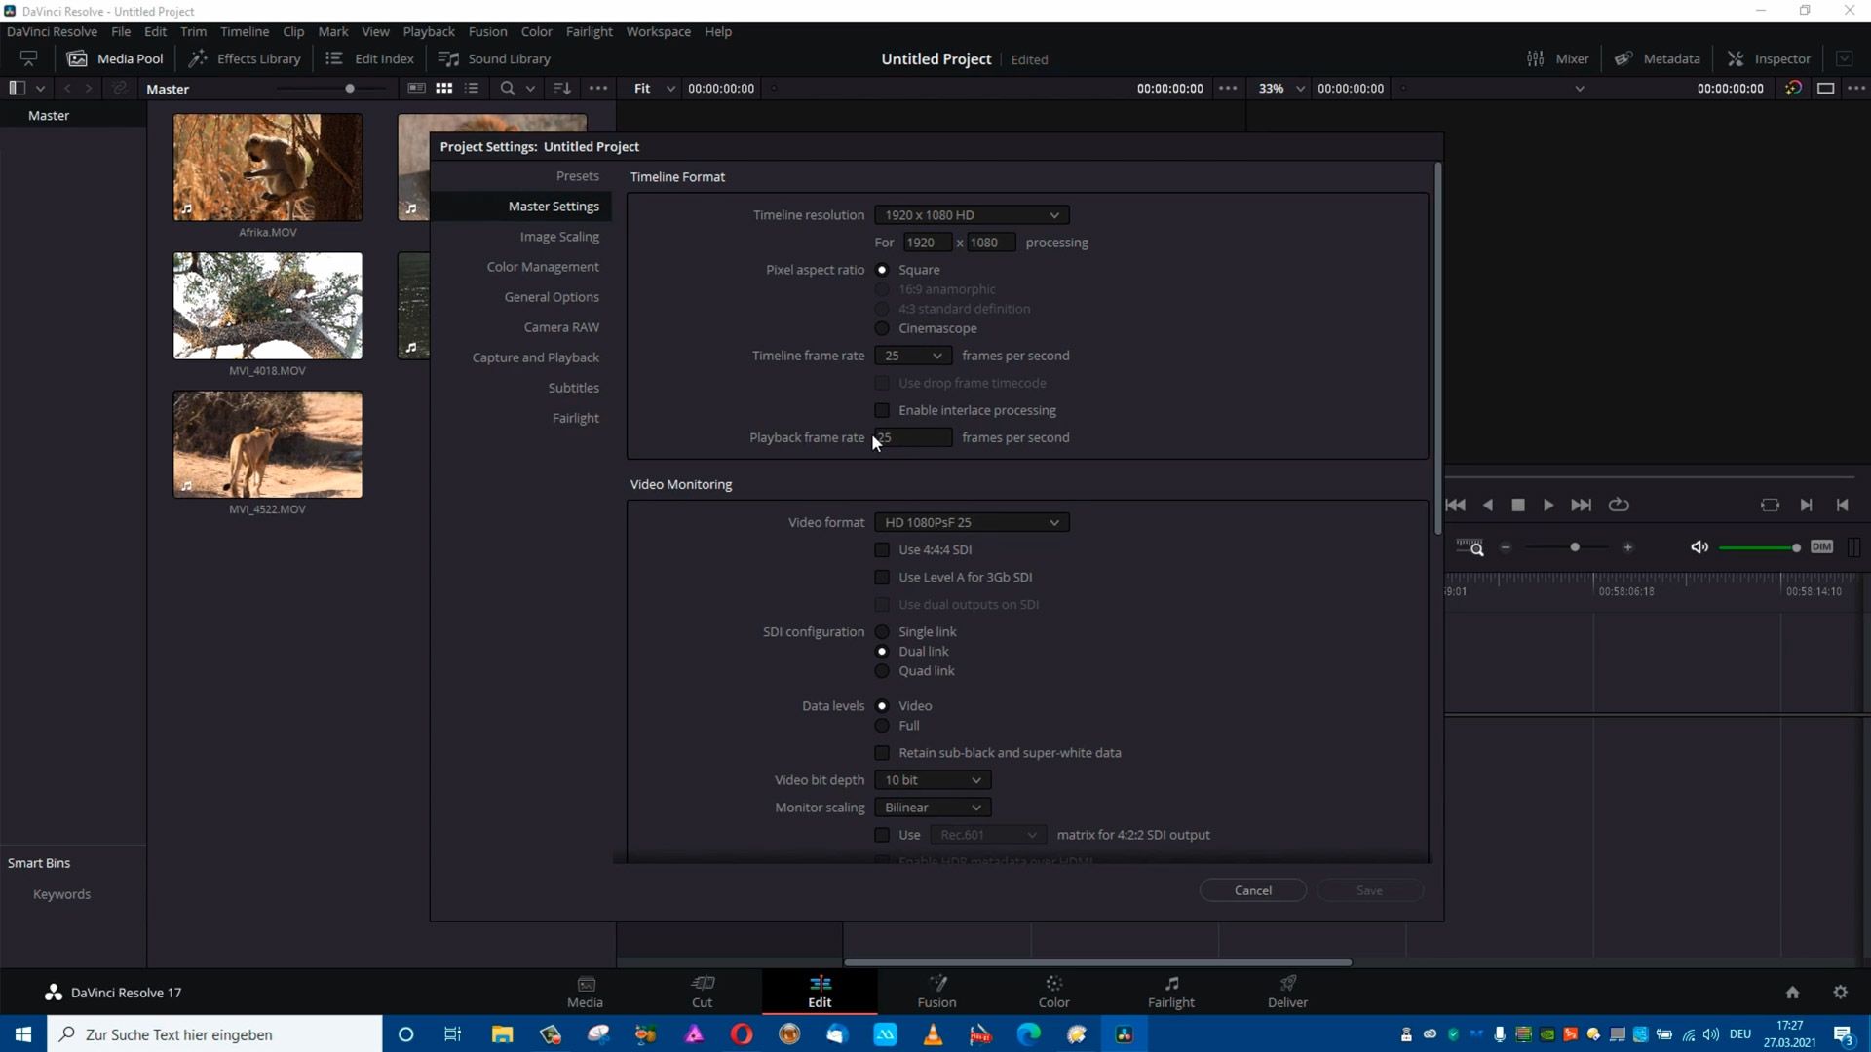
Task: Open the Project Manager home icon
Action: (x=1792, y=992)
